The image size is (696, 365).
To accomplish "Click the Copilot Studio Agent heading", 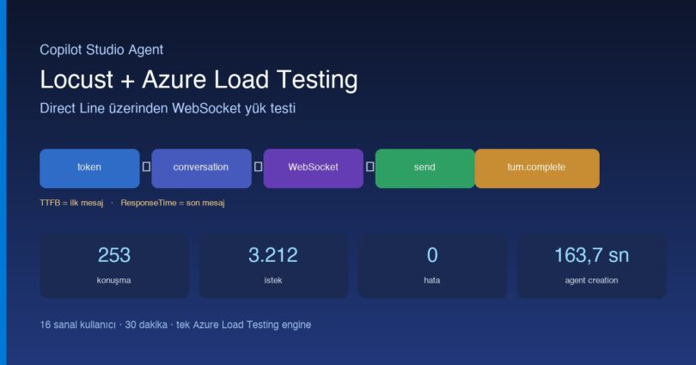I will (x=101, y=50).
